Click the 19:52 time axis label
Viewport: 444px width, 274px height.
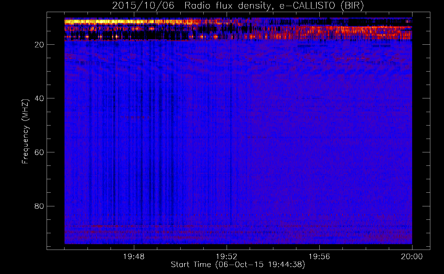[227, 257]
